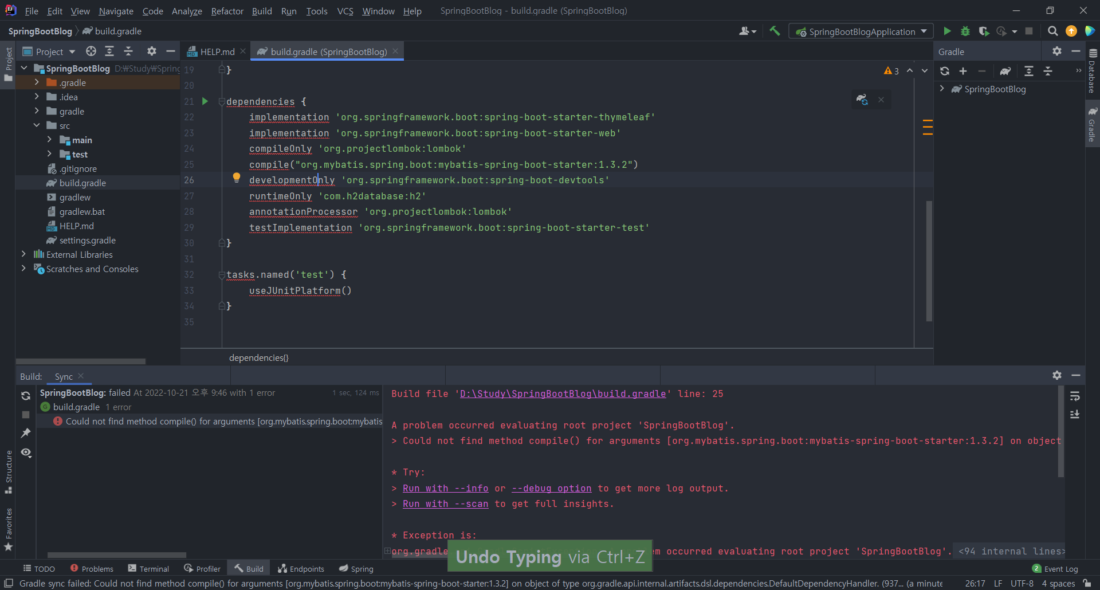Toggle view filter eye icon in Build panel
This screenshot has width=1100, height=590.
[x=26, y=453]
